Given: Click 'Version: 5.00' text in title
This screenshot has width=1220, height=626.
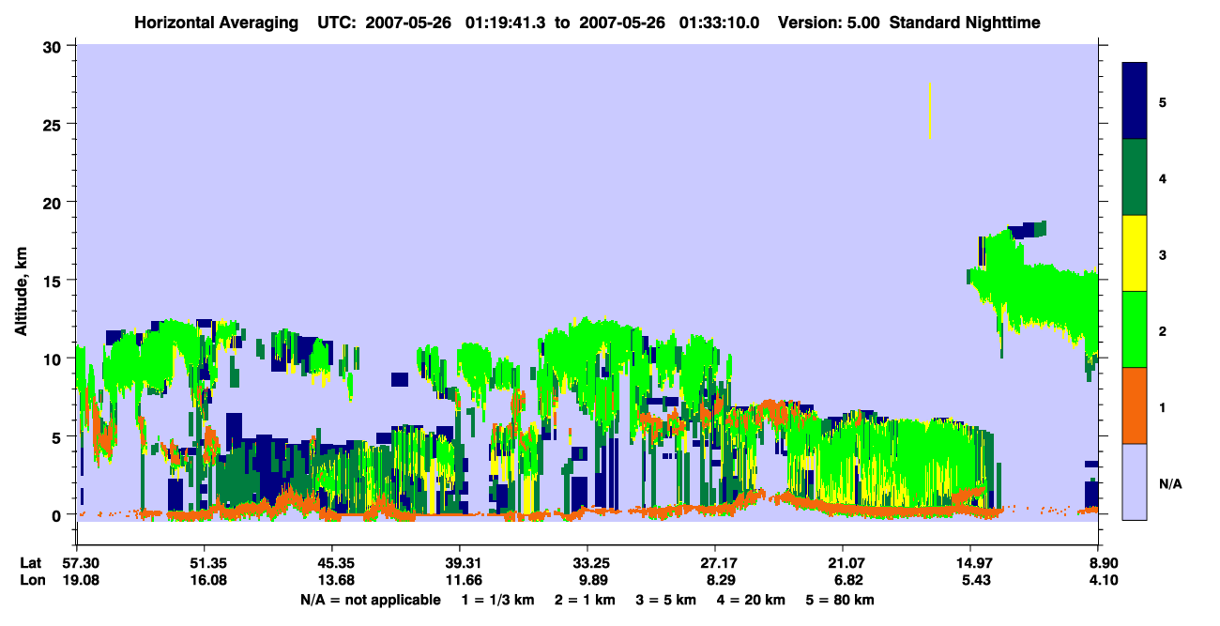Looking at the screenshot, I should point(829,22).
